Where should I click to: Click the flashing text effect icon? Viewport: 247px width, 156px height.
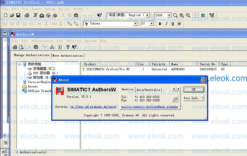(x=179, y=24)
